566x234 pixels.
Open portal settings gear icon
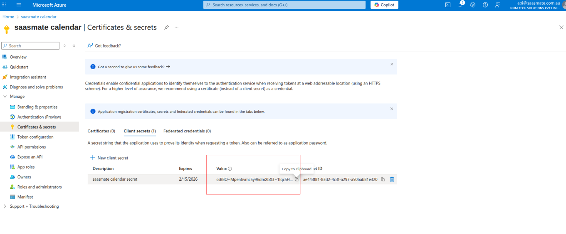[473, 5]
